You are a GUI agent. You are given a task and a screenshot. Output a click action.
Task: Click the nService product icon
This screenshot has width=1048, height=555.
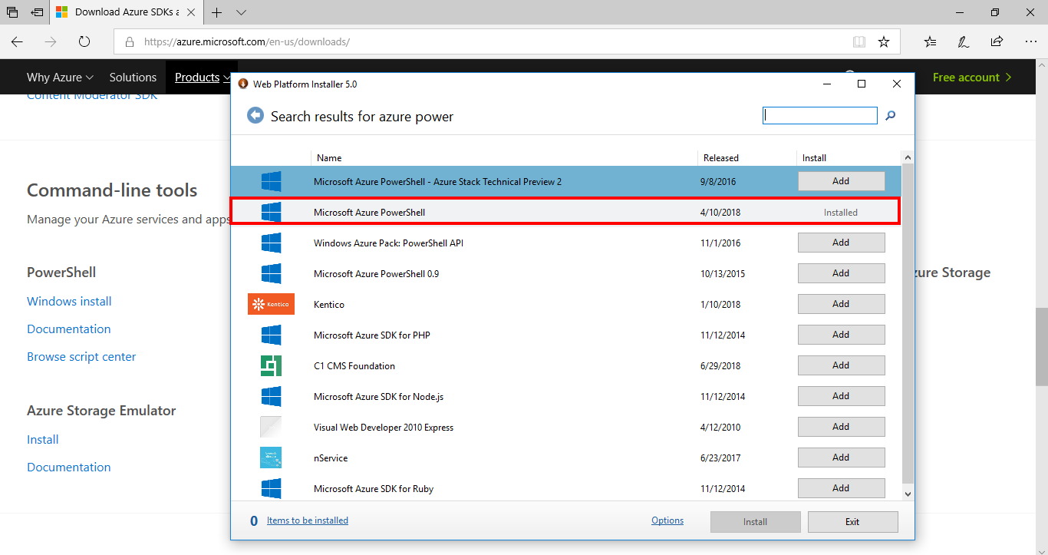(x=271, y=458)
